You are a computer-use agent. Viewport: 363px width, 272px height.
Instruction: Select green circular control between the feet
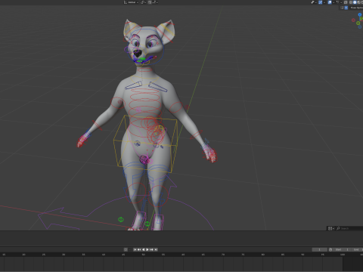147,224
